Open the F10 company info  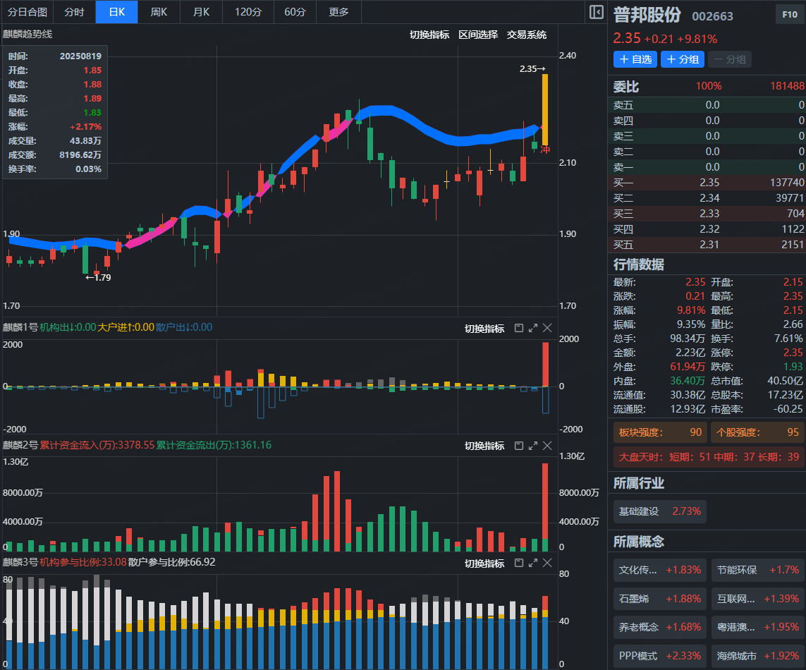(788, 15)
